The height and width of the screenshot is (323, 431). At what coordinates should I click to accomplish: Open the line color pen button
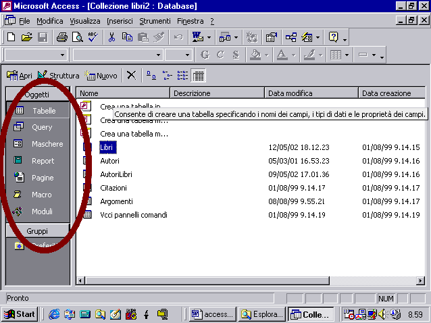coord(309,55)
